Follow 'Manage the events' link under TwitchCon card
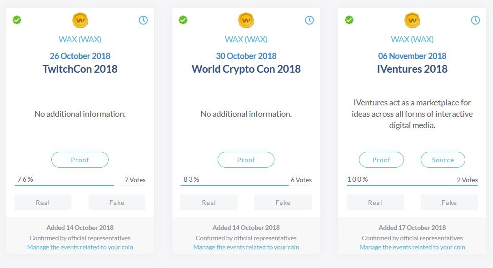 [80, 247]
